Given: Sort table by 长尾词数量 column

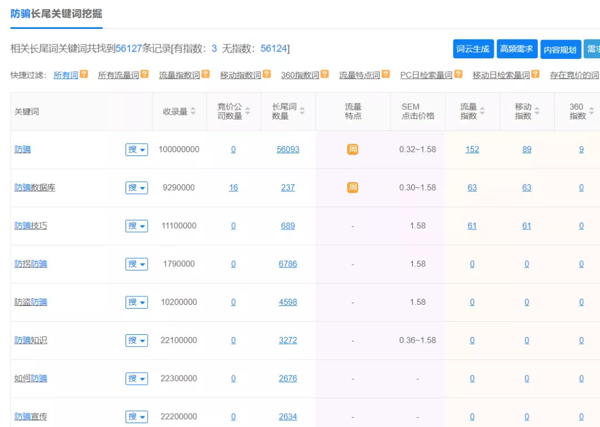Looking at the screenshot, I should (302, 111).
